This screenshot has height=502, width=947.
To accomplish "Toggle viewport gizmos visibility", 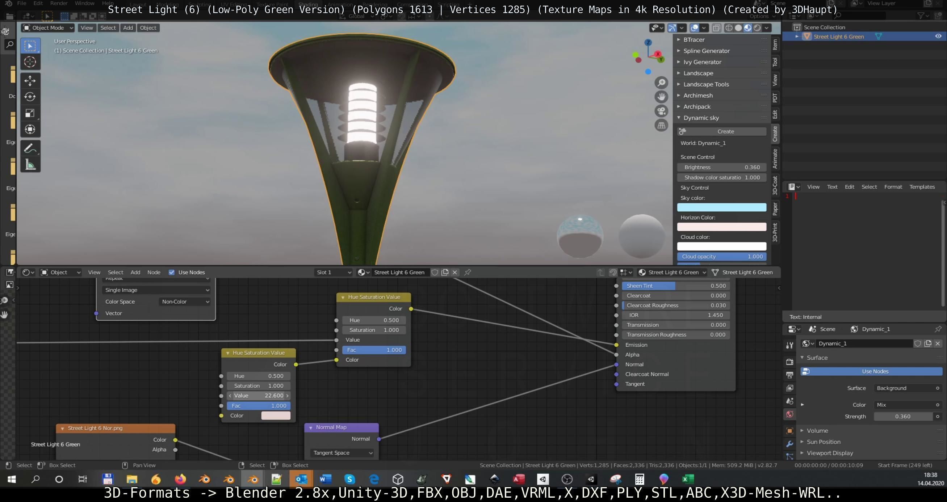I will click(672, 28).
